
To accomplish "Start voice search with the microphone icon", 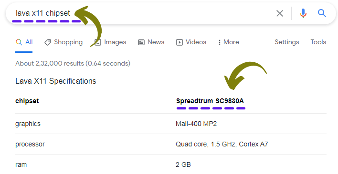I will click(x=303, y=13).
